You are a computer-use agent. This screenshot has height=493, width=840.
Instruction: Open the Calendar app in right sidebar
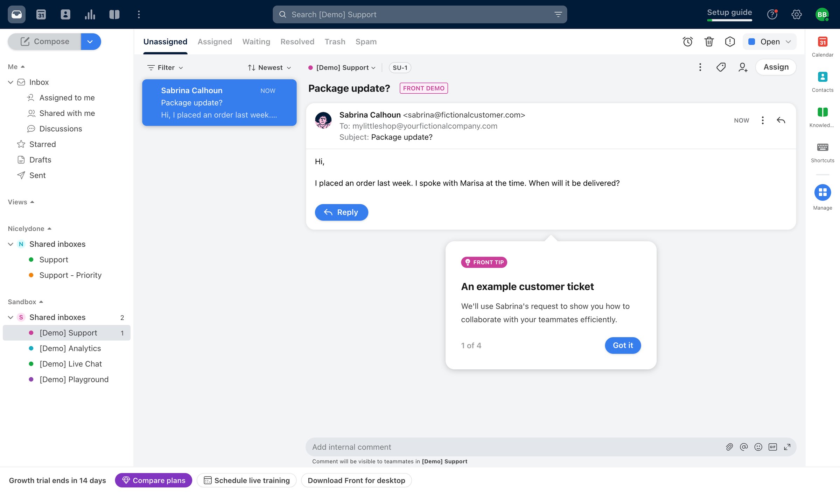click(x=822, y=46)
